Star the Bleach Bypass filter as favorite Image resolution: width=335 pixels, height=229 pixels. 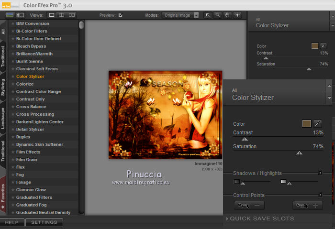point(13,46)
